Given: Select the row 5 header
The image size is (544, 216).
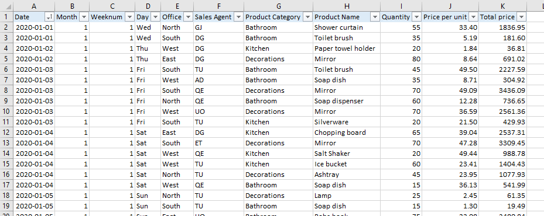Looking at the screenshot, I should 6,59.
